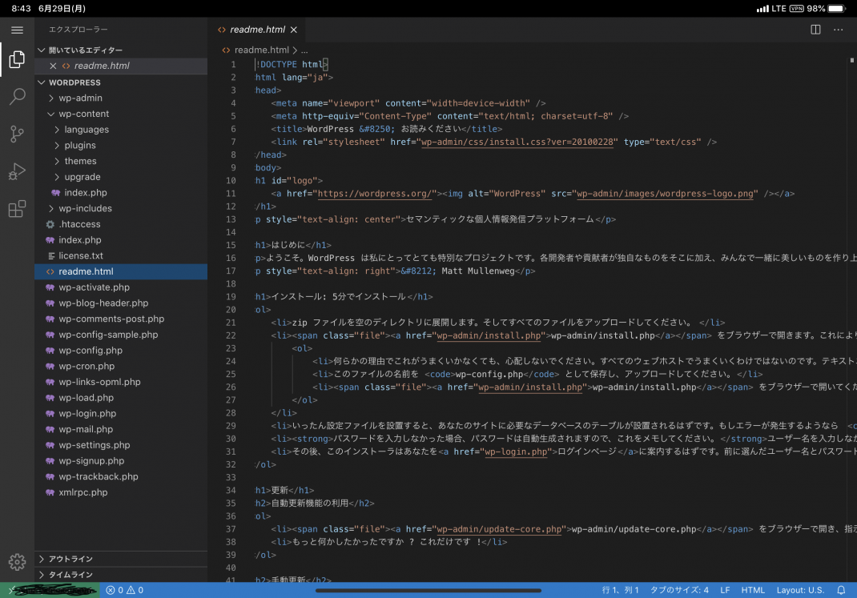Screen dimensions: 857x598
Task: Open license.txt in the explorer
Action: (121, 255)
